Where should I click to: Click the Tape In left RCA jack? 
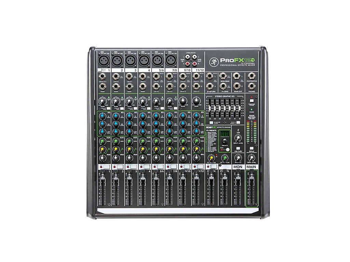(x=188, y=57)
